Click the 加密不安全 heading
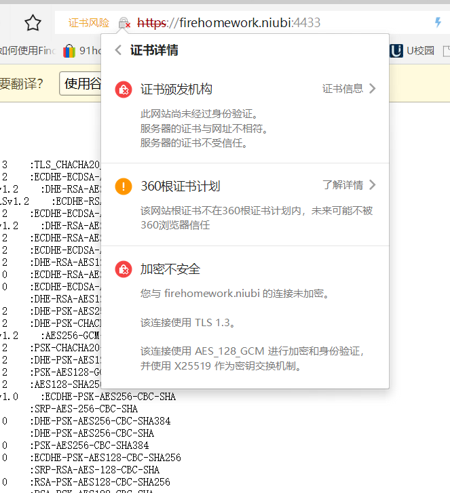The width and height of the screenshot is (450, 493). 170,269
